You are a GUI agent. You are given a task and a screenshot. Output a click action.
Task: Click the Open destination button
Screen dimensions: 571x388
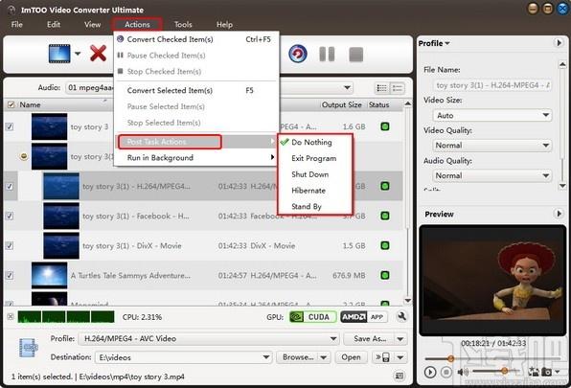click(351, 357)
